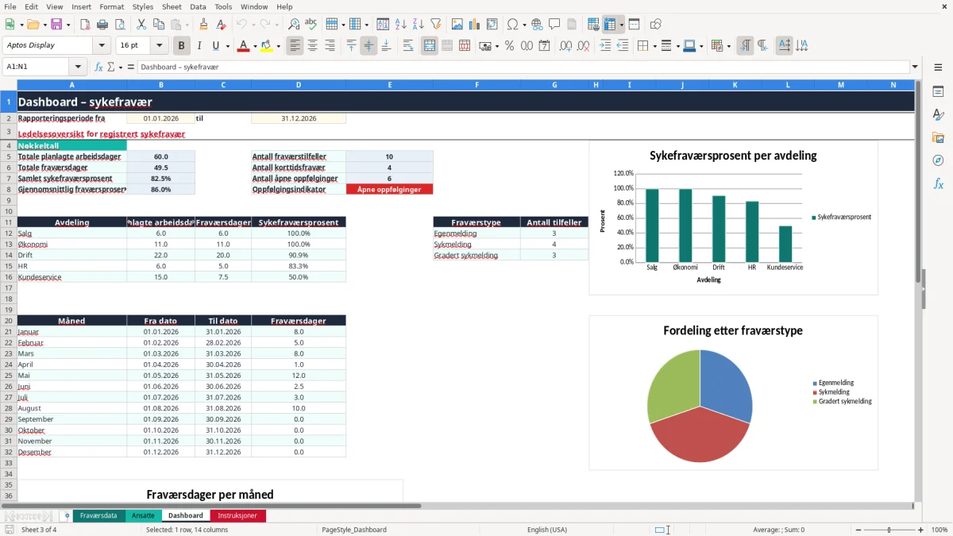
Task: Export directly as PDF icon
Action: (x=87, y=25)
